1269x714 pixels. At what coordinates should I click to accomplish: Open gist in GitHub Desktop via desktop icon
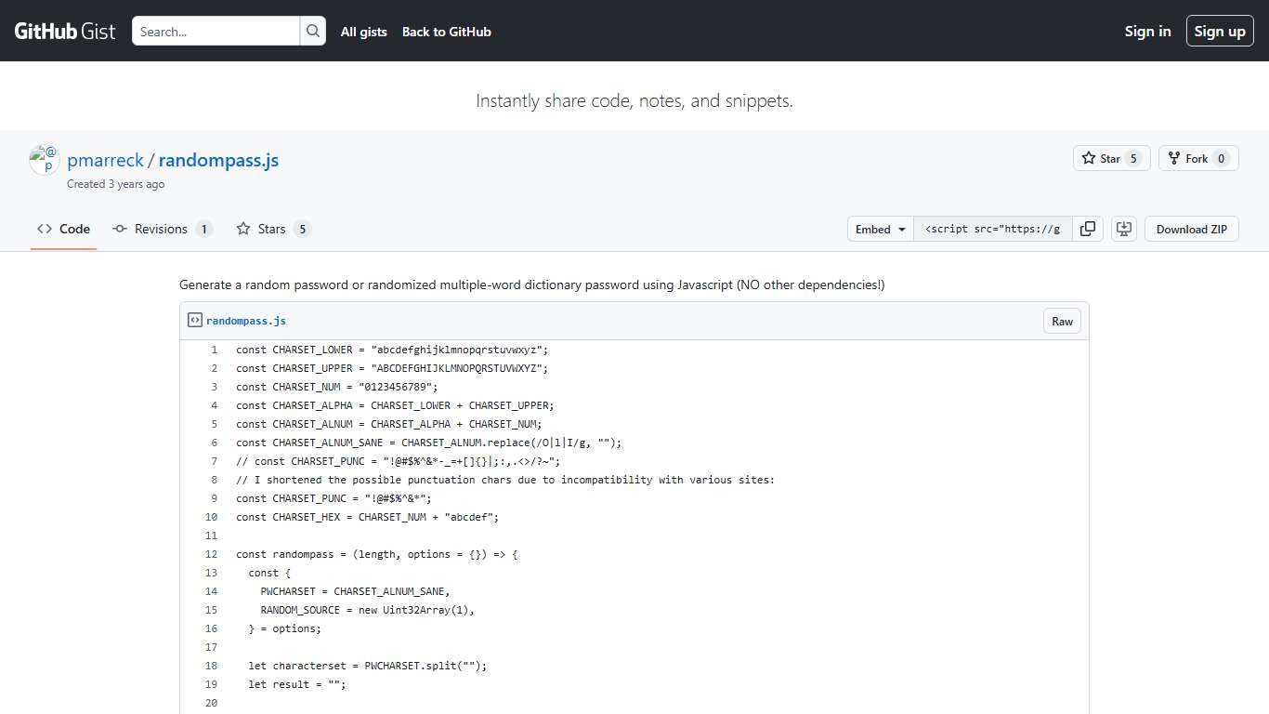tap(1124, 229)
